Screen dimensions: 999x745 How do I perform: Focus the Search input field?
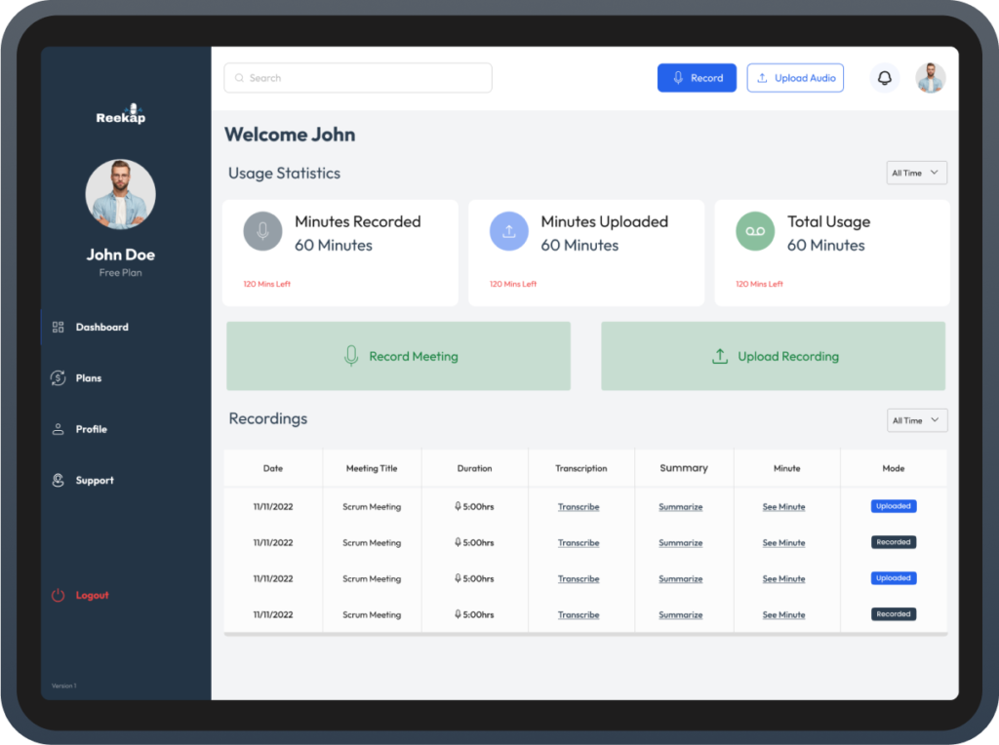(358, 78)
